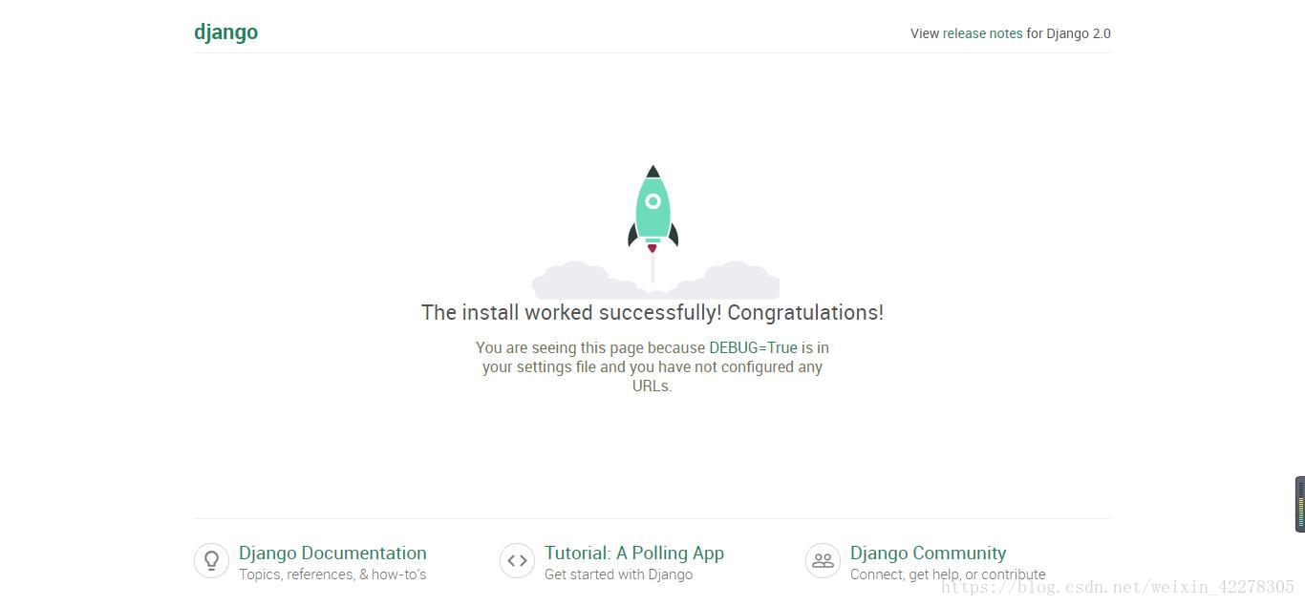Open Django Documentation link
This screenshot has height=606, width=1305.
coord(332,554)
